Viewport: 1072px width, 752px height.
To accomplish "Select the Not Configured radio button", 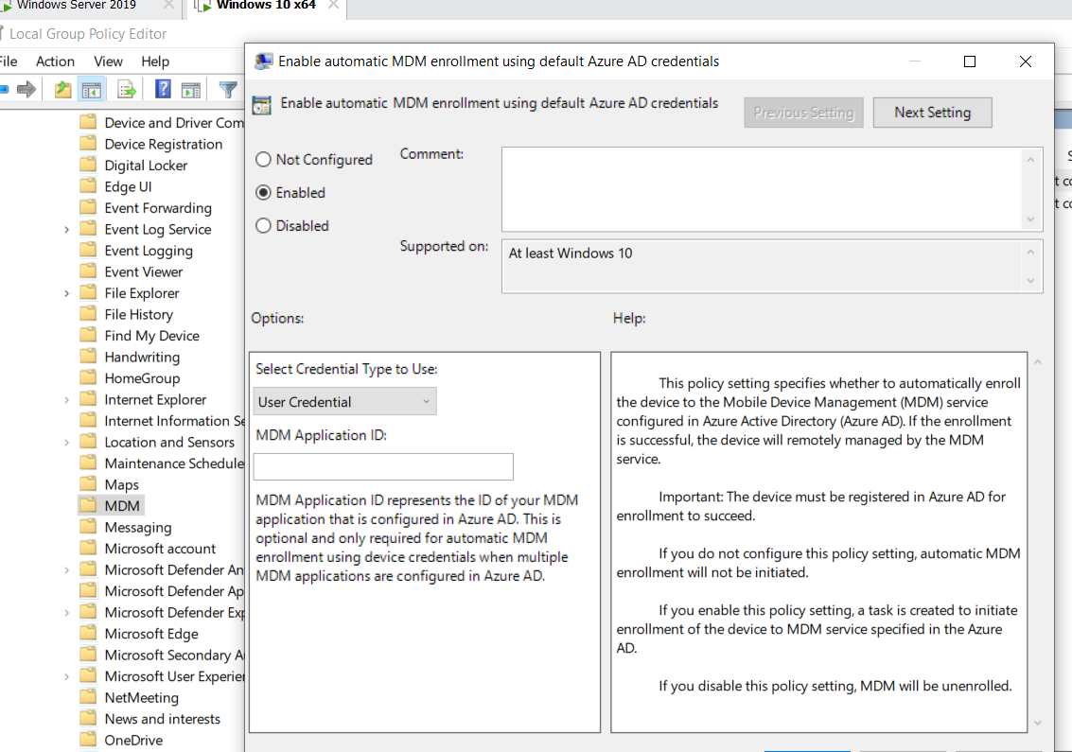I will point(263,159).
